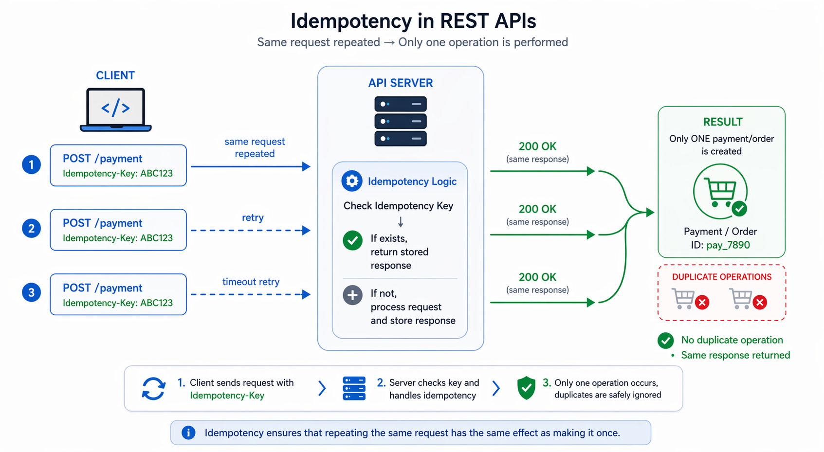This screenshot has width=824, height=452.
Task: Click the server rack icon under API SERVER
Action: click(x=401, y=121)
